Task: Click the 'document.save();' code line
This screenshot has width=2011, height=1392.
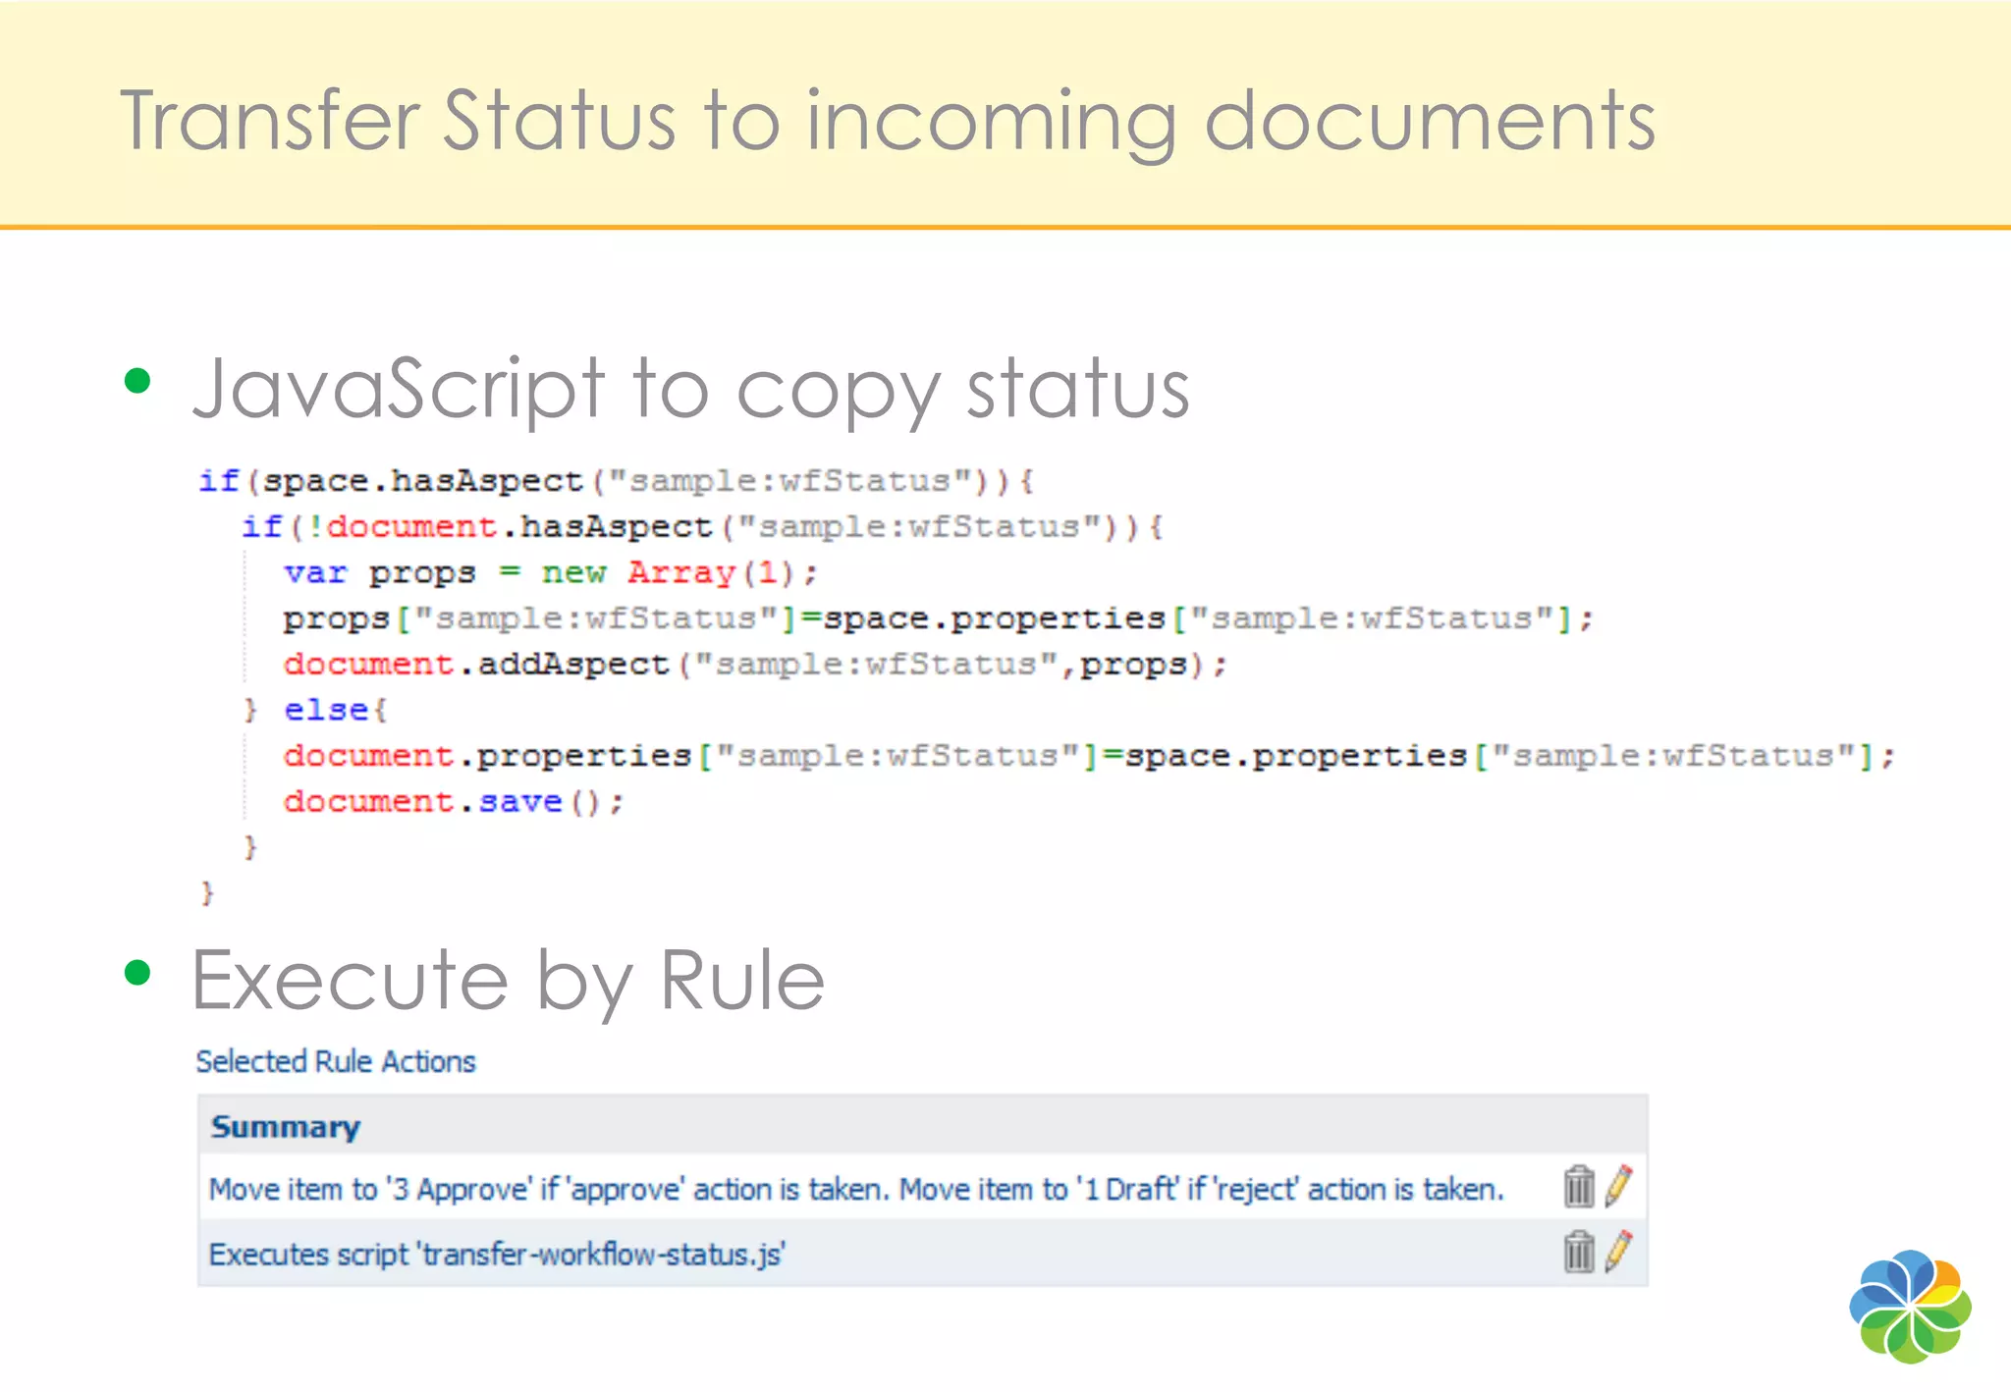Action: (453, 802)
